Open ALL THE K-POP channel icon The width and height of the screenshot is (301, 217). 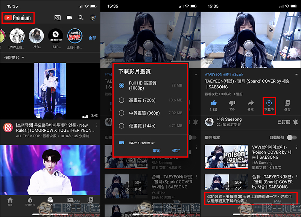tap(8, 127)
